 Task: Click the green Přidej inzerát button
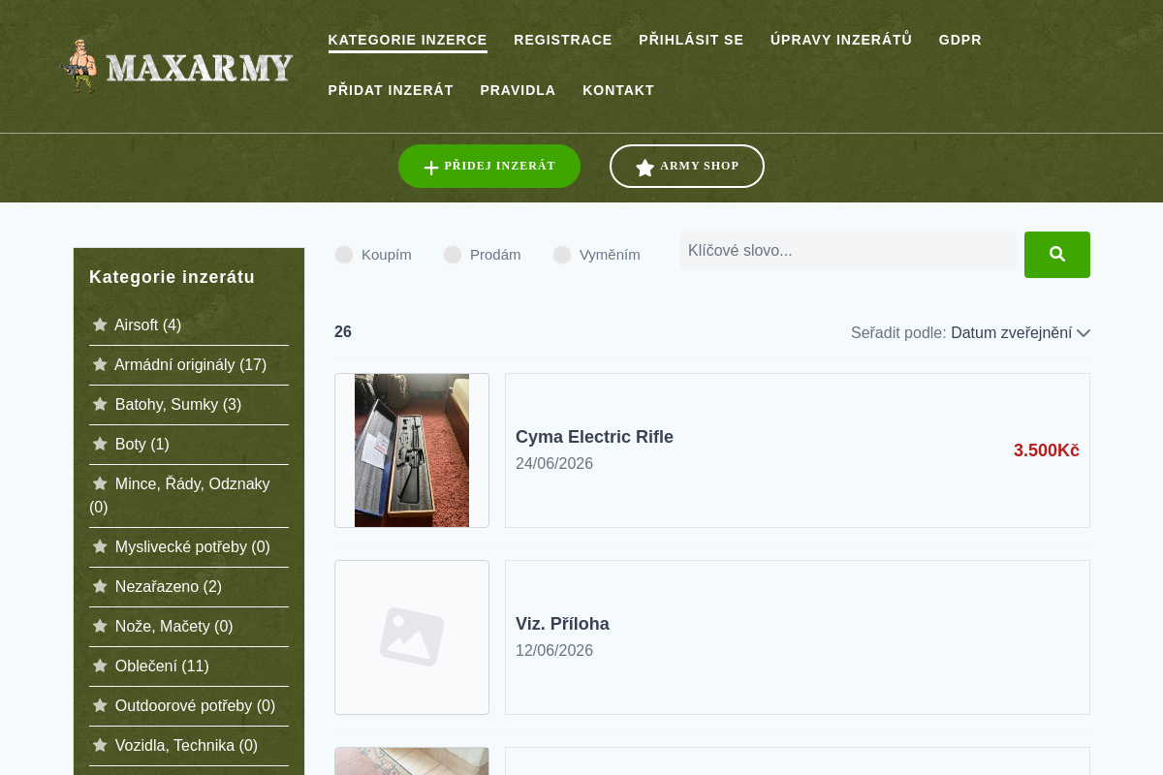tap(489, 167)
